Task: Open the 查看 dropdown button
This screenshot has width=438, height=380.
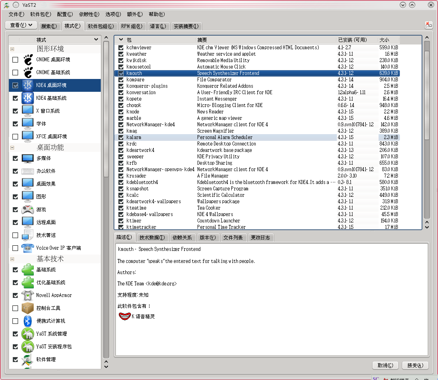Action: pos(21,25)
